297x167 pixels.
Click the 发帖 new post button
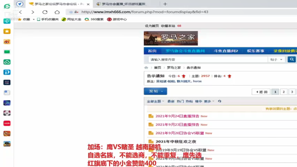point(156,91)
